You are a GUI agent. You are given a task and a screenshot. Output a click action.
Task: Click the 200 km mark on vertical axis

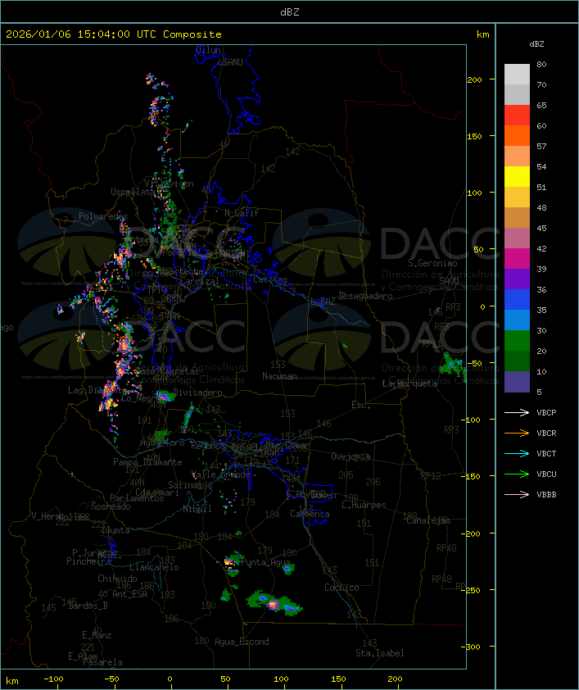coord(474,79)
